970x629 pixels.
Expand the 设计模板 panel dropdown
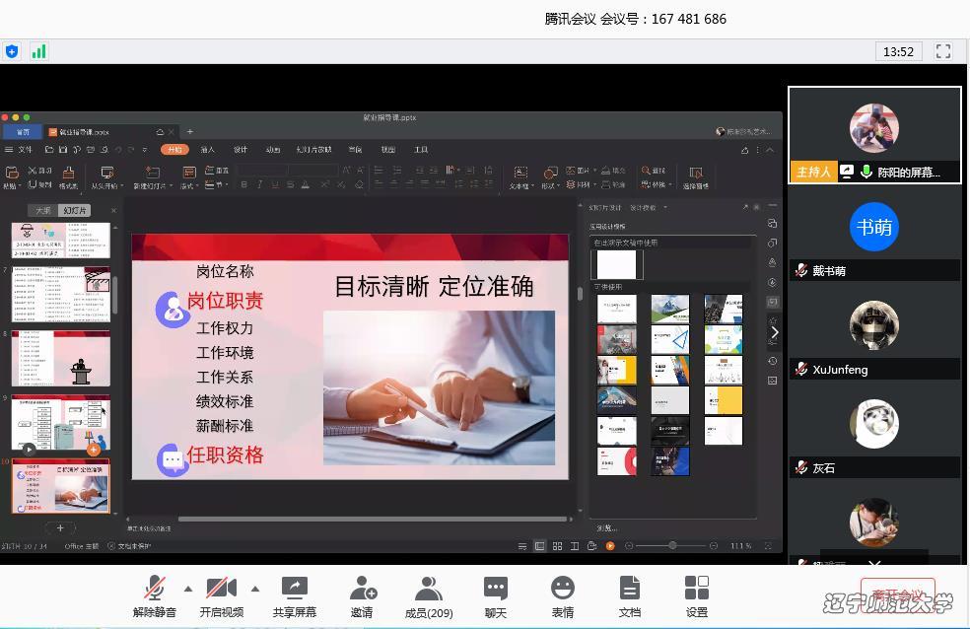[665, 208]
